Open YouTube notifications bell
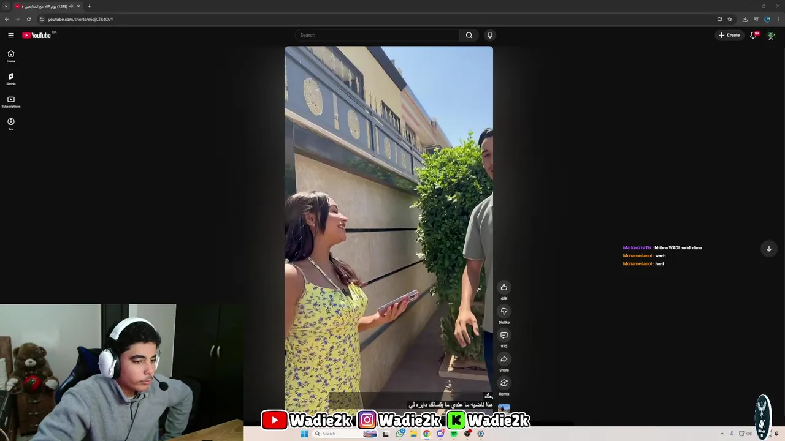 754,35
